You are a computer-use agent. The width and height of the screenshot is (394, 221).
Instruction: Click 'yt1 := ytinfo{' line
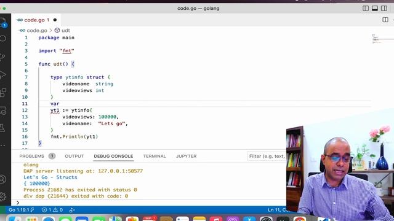71,110
